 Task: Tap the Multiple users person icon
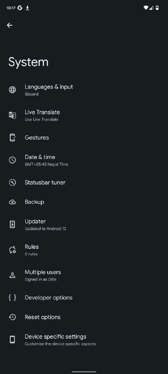pyautogui.click(x=13, y=275)
